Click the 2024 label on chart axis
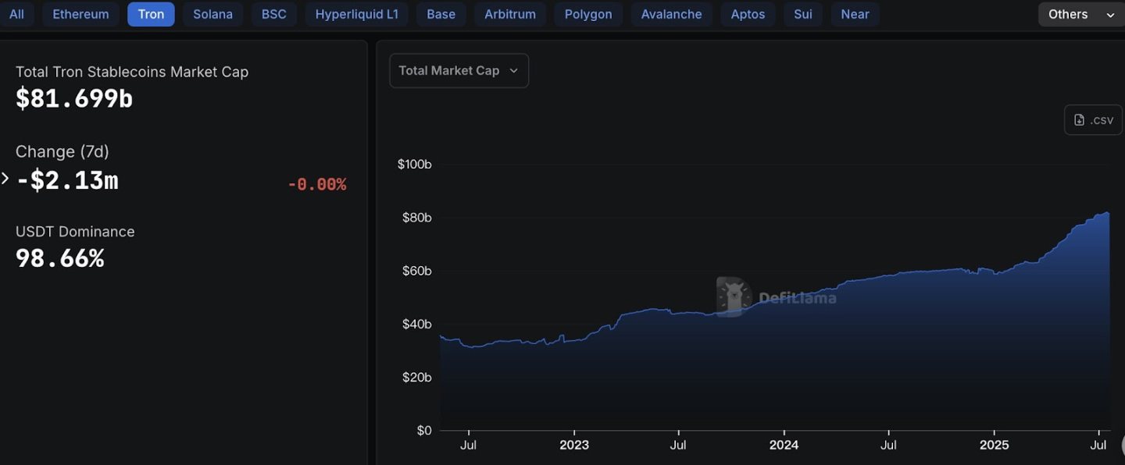1125x465 pixels. coord(784,445)
